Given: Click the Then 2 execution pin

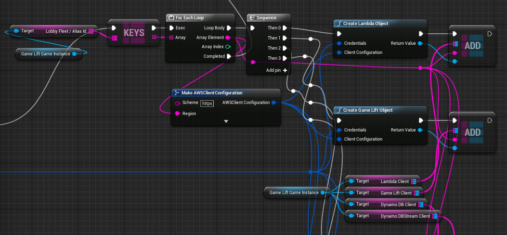Looking at the screenshot, I should [x=285, y=48].
